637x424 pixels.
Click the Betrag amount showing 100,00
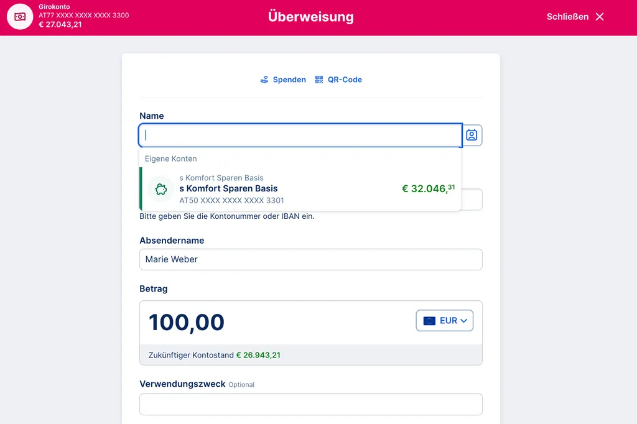click(x=187, y=323)
